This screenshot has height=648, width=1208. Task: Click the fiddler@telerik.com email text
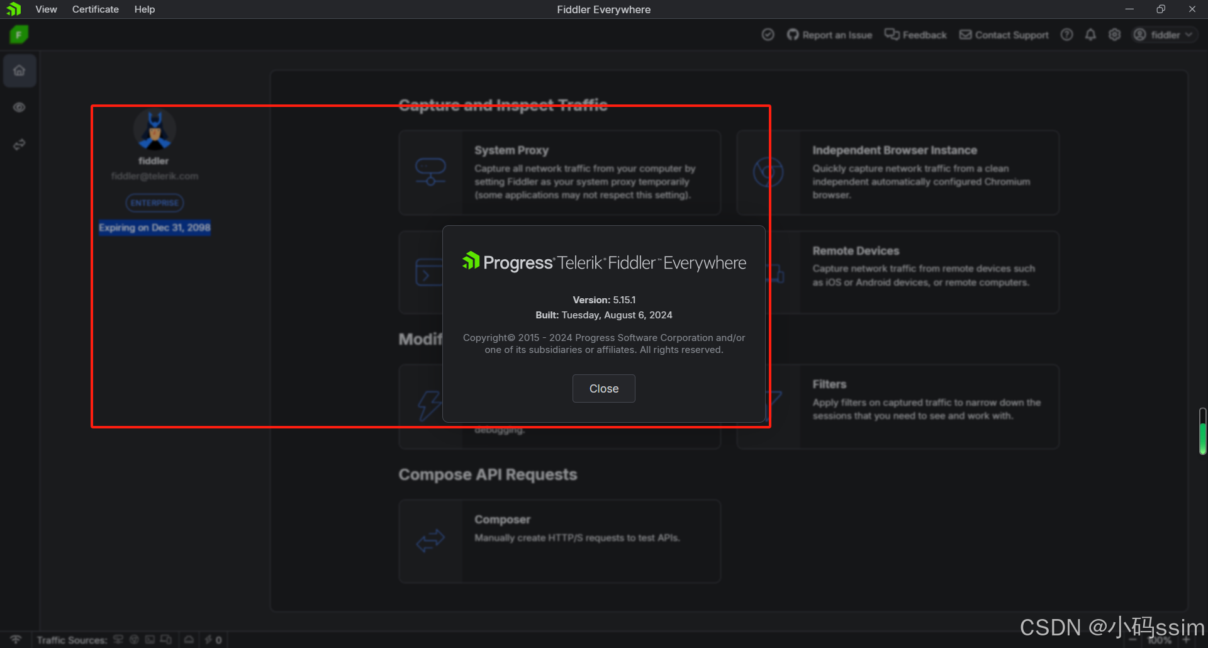pos(154,176)
